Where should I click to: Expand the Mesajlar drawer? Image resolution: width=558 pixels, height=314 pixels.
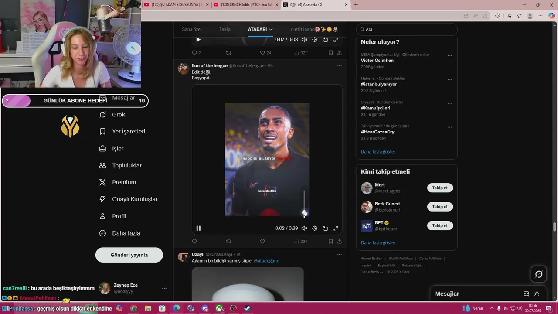[x=537, y=294]
